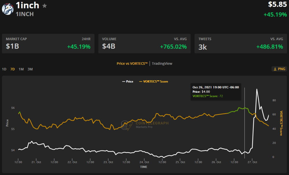Click the Tweets 3k card

[241, 44]
